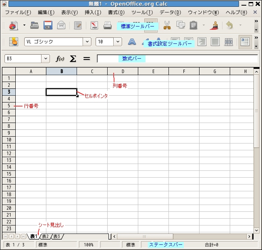Click the Undo arrow icon
The width and height of the screenshot is (262, 250).
pyautogui.click(x=229, y=25)
